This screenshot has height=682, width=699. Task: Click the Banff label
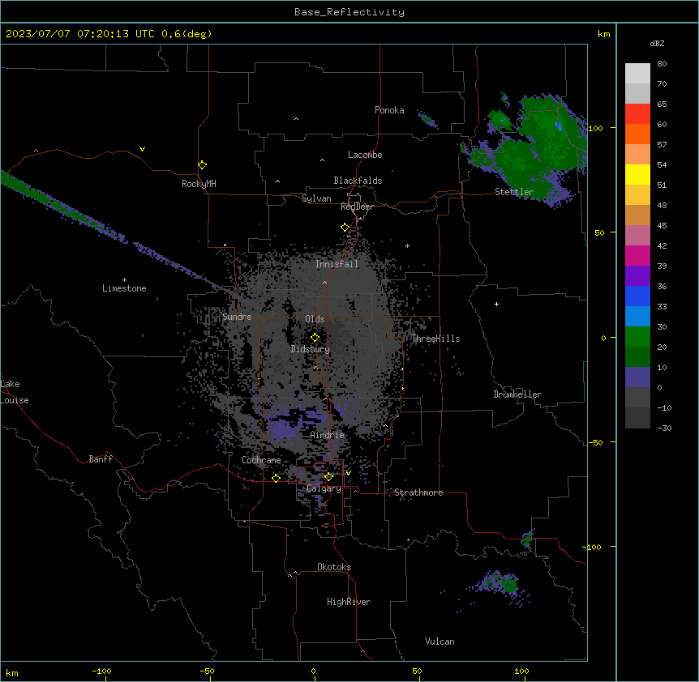(x=101, y=459)
